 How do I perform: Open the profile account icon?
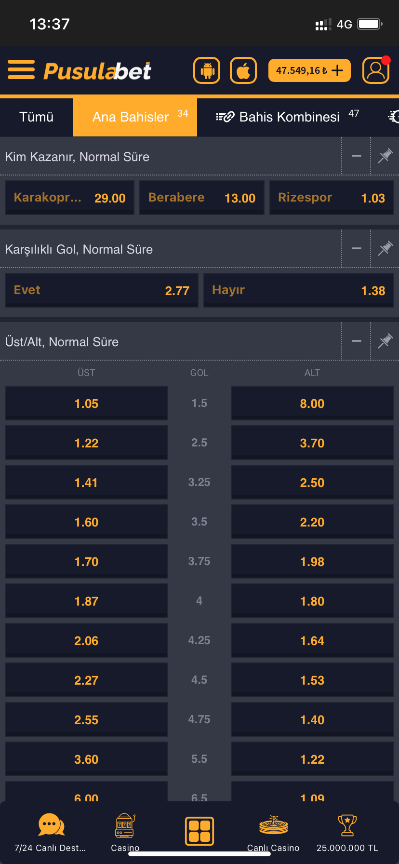(x=376, y=70)
